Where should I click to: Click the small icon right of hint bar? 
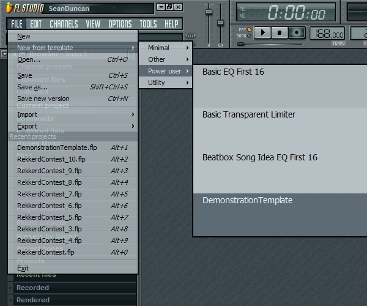(x=190, y=35)
